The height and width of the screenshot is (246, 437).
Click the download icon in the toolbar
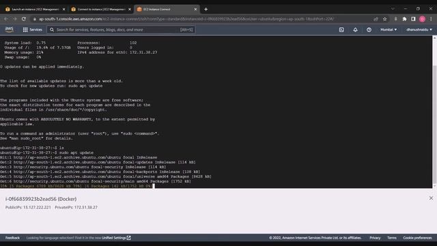click(395, 19)
